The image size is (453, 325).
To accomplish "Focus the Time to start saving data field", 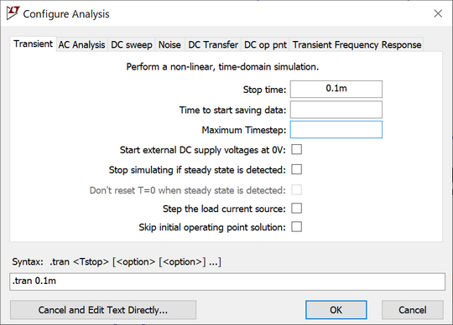I will tap(336, 110).
